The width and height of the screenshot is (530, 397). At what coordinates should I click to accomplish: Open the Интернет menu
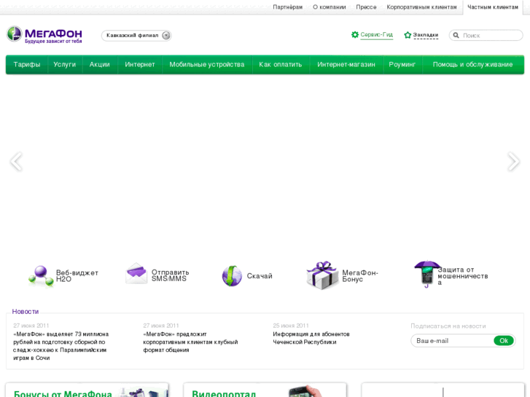[x=139, y=65]
